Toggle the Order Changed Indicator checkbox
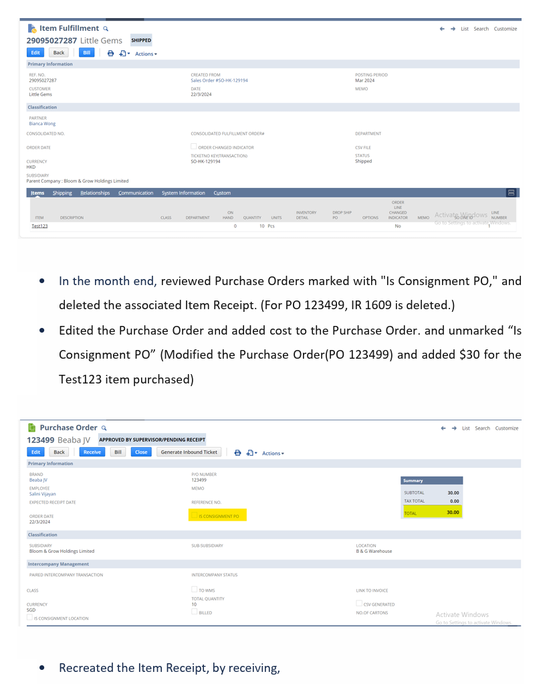 point(193,147)
